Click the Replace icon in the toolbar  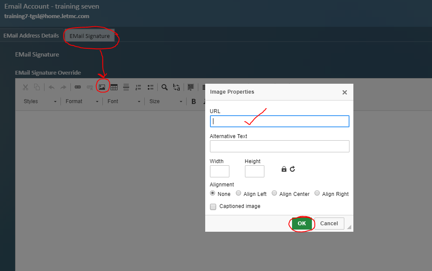tap(176, 87)
